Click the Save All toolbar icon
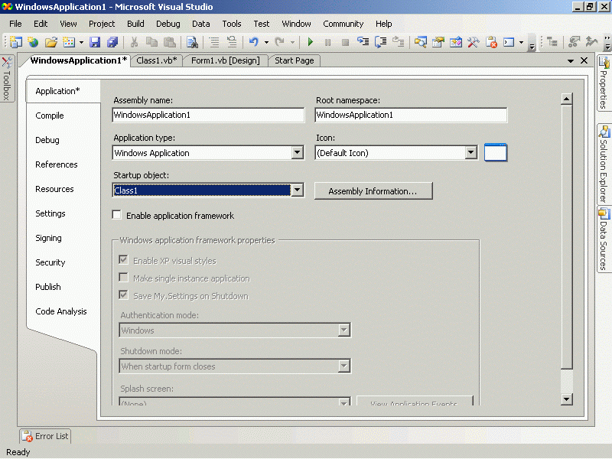 click(112, 42)
